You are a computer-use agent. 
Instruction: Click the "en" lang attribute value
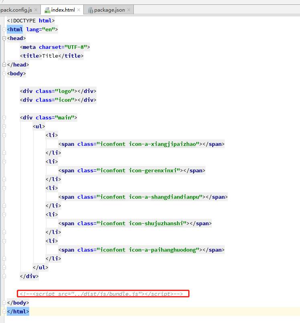[x=48, y=30]
